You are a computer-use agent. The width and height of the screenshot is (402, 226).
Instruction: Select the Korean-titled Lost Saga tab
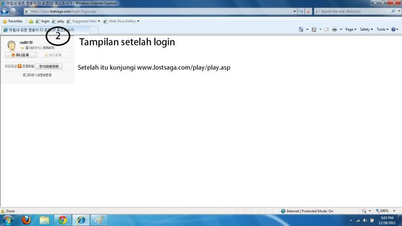click(x=46, y=30)
